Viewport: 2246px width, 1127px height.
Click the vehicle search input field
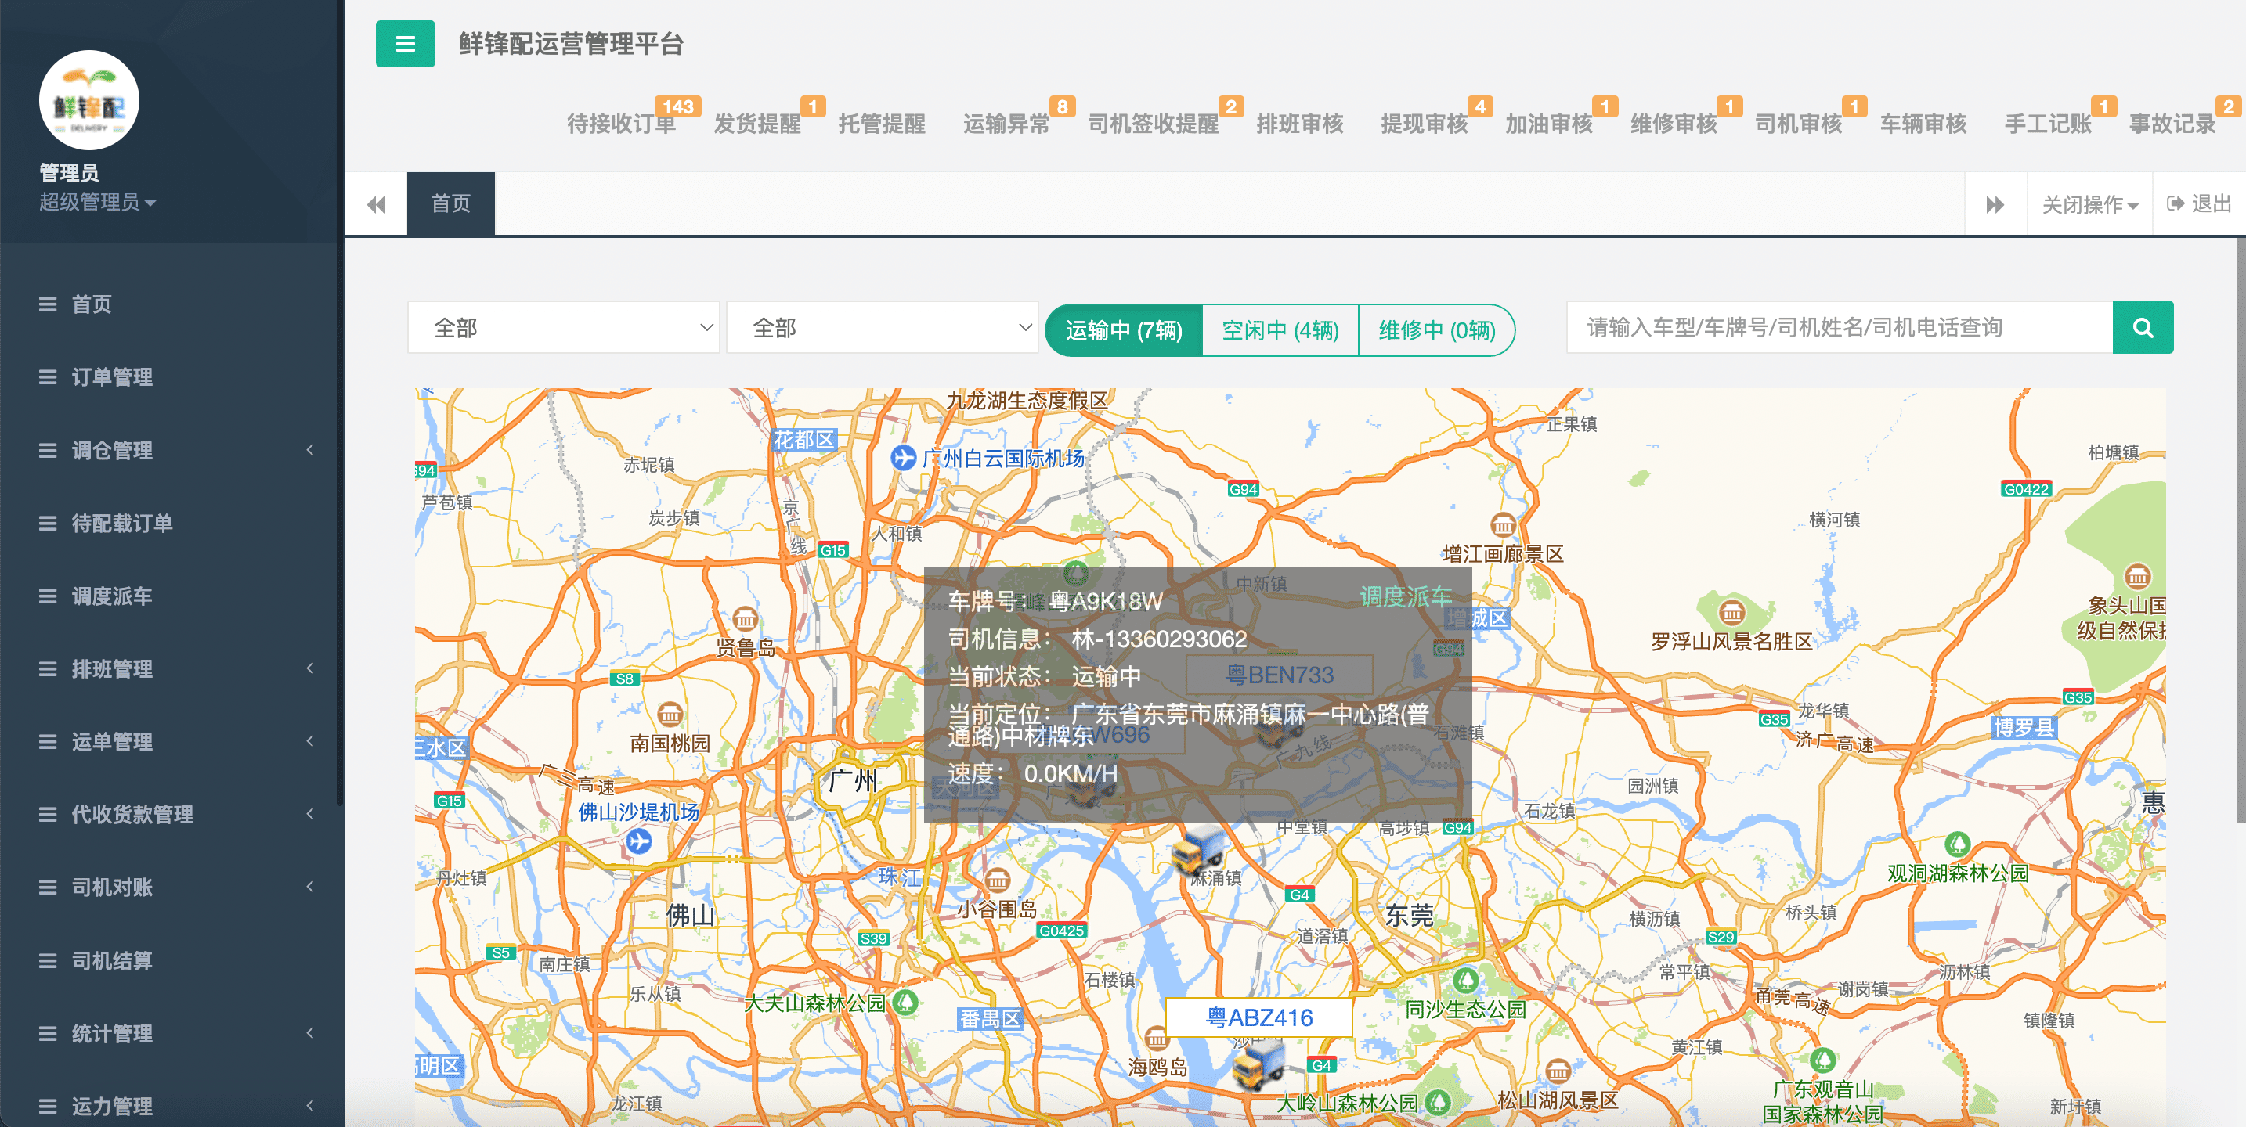tap(1840, 328)
